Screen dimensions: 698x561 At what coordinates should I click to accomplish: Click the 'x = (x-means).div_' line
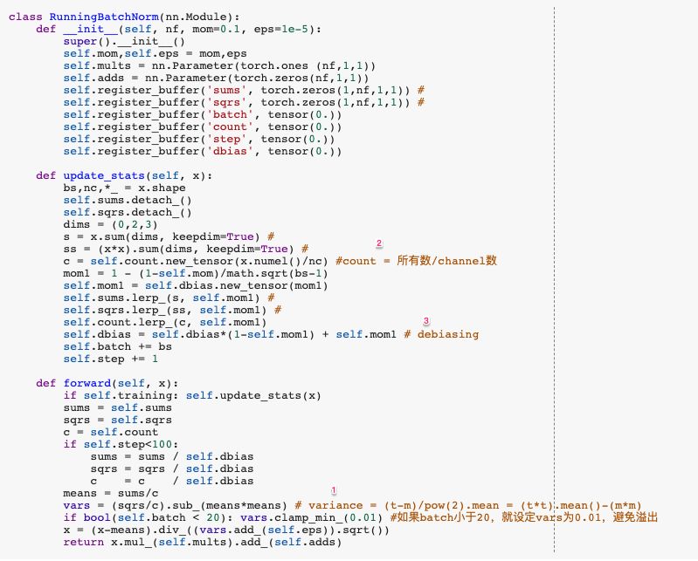click(226, 530)
